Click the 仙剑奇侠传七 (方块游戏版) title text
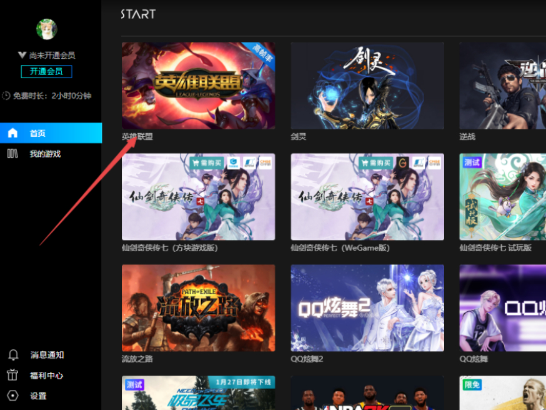Viewport: 546px width, 410px height. coord(169,247)
